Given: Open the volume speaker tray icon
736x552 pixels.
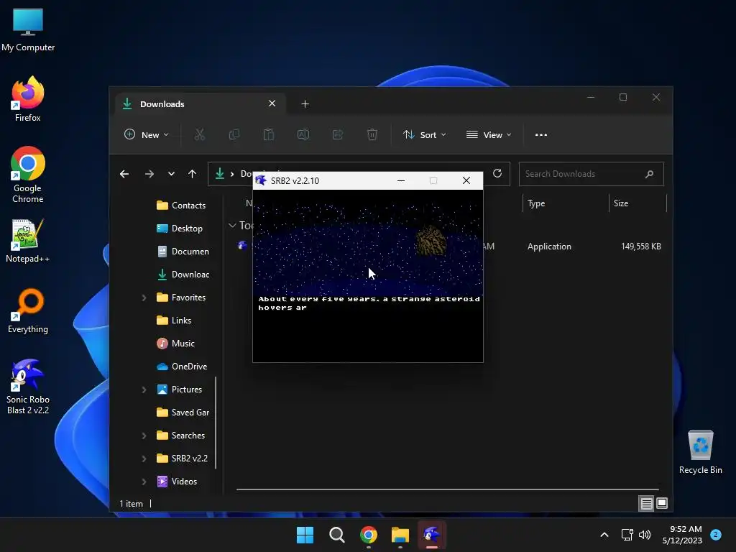Looking at the screenshot, I should point(645,535).
